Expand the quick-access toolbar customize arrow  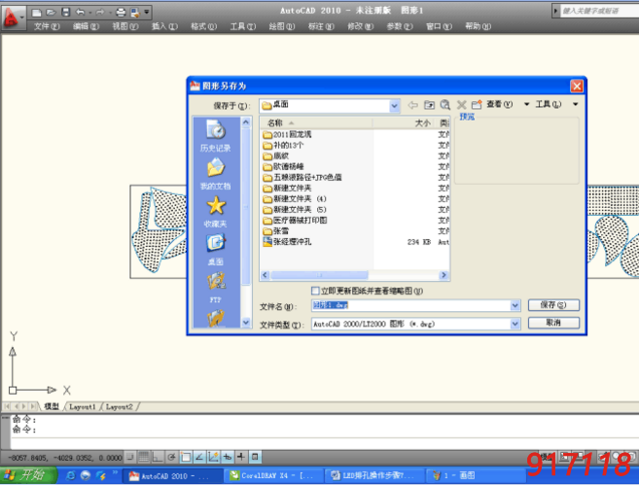(x=146, y=13)
